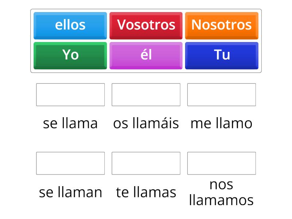Click the 'me llamo' label text
Viewport: 292px width, 219px height.
[x=221, y=123]
